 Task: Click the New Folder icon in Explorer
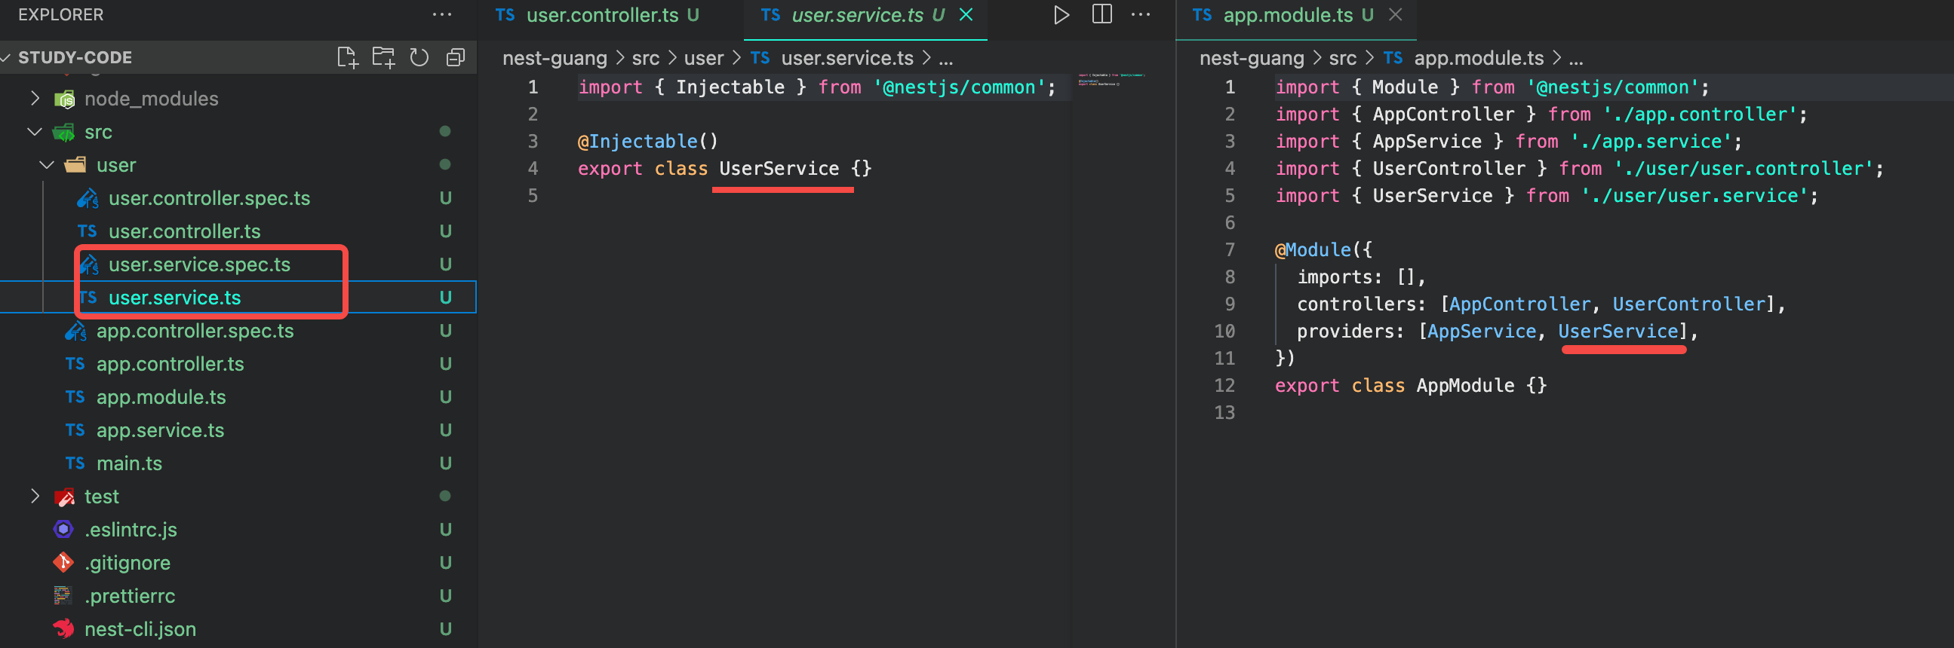pos(383,57)
